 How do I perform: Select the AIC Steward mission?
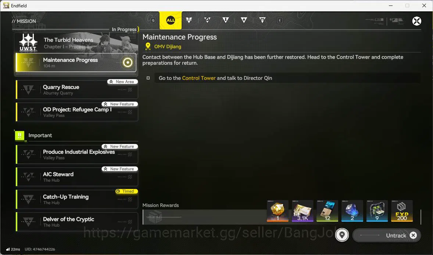pos(77,177)
